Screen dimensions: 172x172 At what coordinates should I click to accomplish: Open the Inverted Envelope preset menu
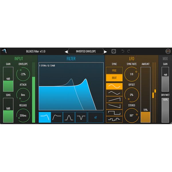click(86, 51)
